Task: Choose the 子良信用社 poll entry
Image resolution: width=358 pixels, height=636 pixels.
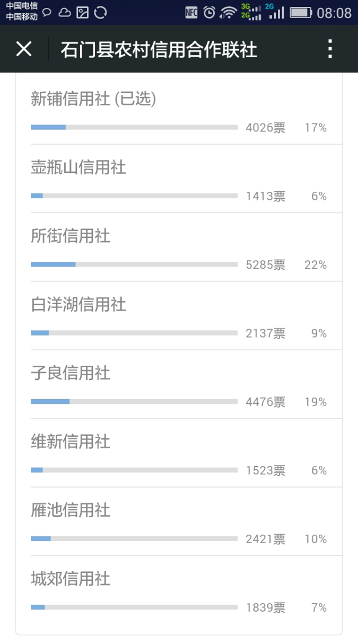Action: pos(71,373)
